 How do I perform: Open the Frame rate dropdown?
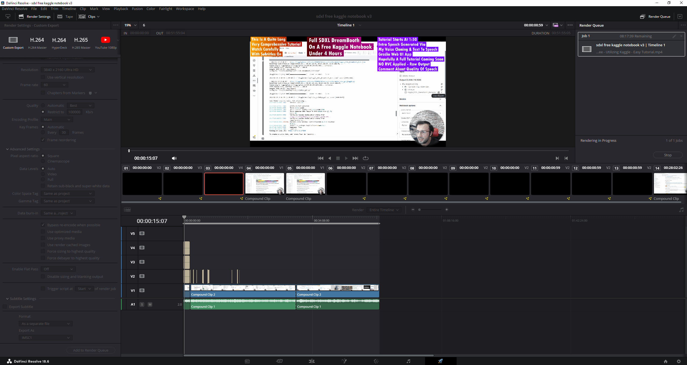54,85
